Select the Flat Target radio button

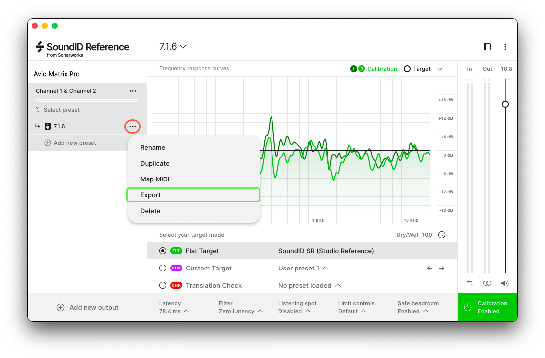pyautogui.click(x=163, y=251)
